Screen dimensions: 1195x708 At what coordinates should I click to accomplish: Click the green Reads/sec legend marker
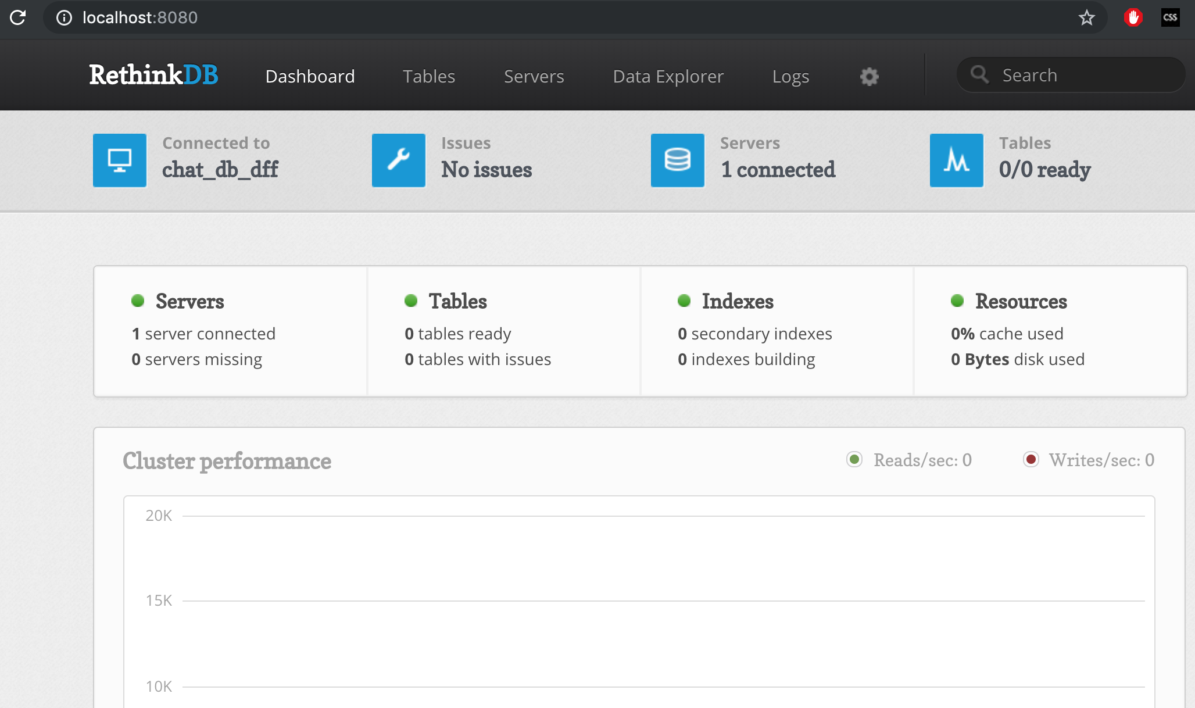(x=854, y=459)
